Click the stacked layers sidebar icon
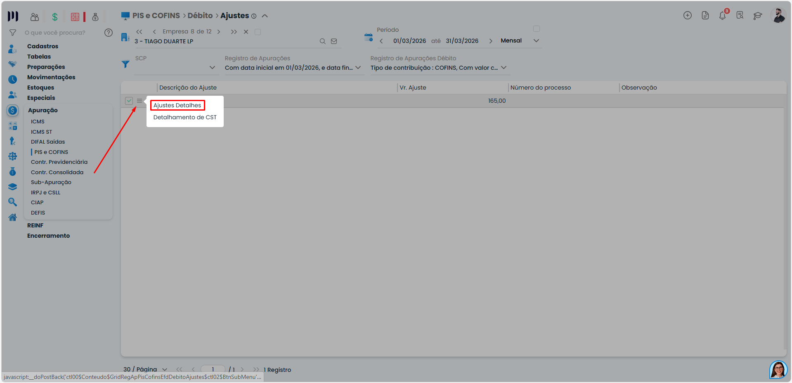This screenshot has width=792, height=383. (13, 187)
